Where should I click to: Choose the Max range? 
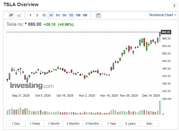tap(149, 124)
